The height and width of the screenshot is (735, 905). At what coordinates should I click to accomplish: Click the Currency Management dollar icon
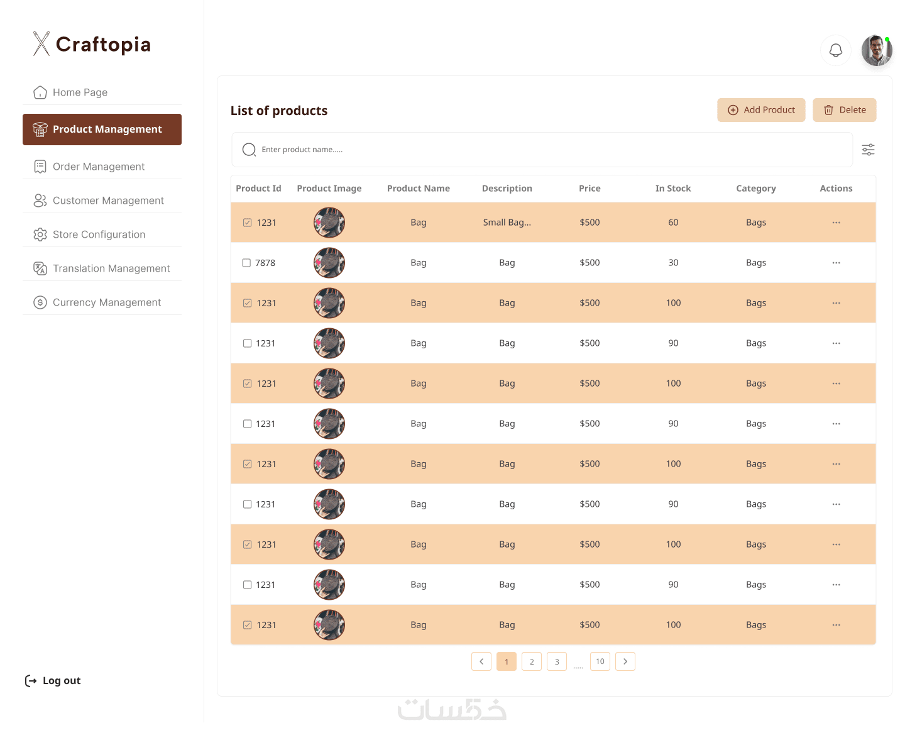click(x=40, y=302)
